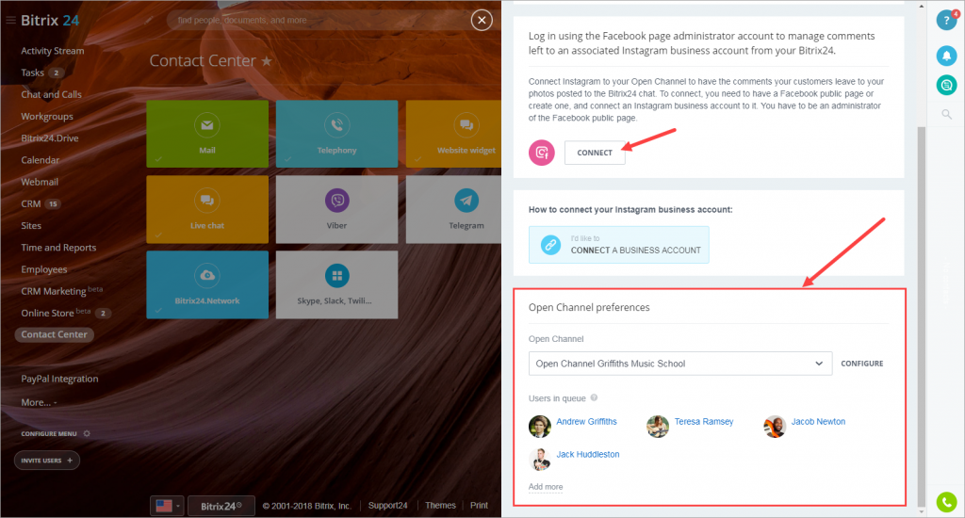Screen dimensions: 965x518
Task: Click the CONNECT button
Action: [595, 153]
